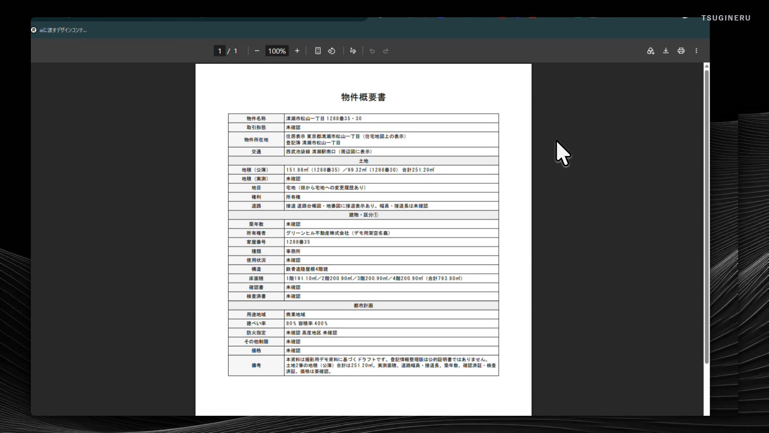This screenshot has height=433, width=769.
Task: Print the PDF document
Action: [681, 51]
